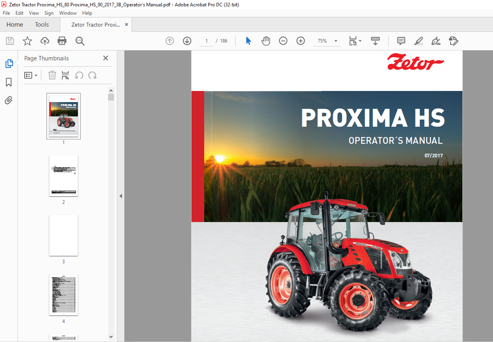Open the Edit menu

19,13
